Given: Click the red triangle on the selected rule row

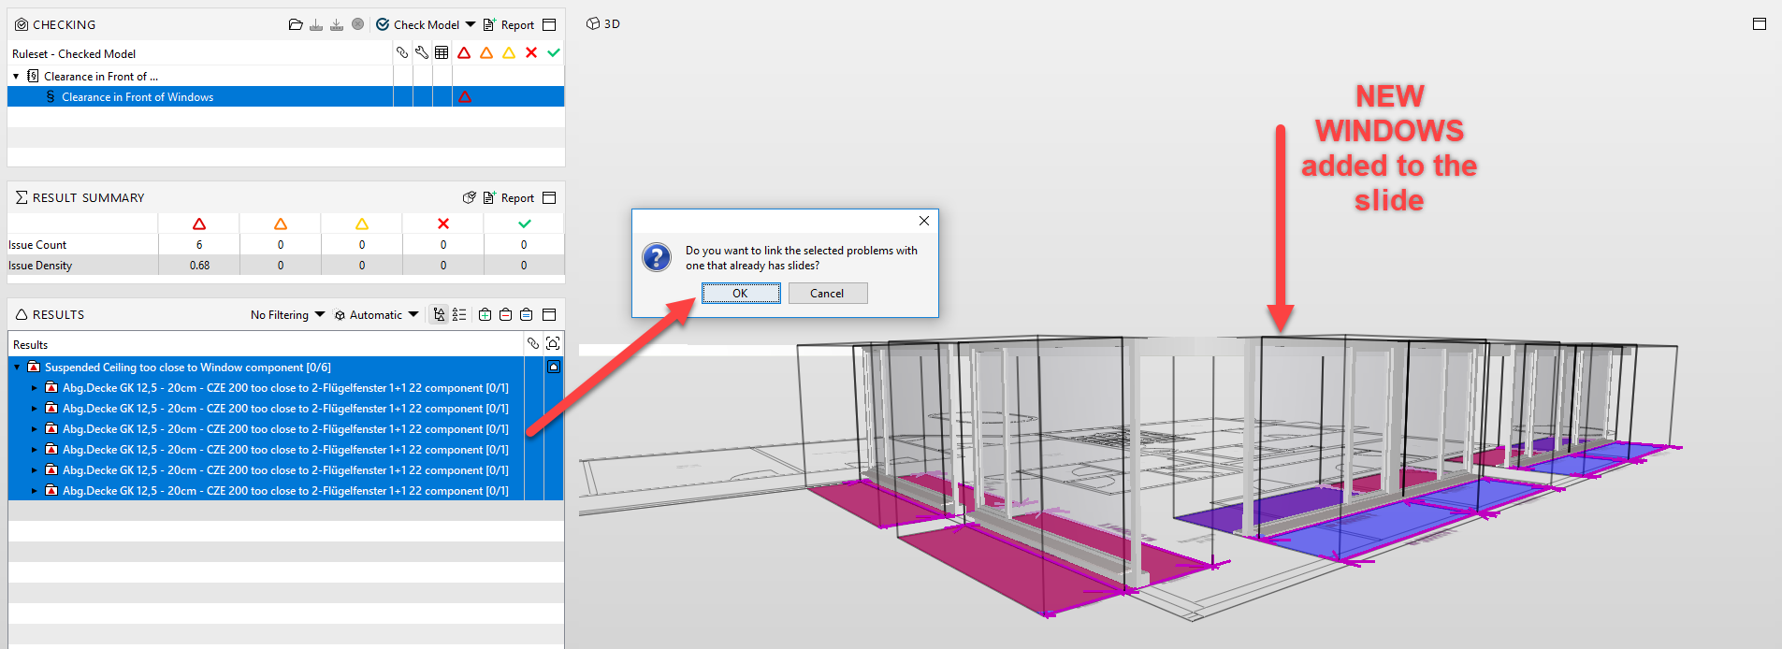Looking at the screenshot, I should click(465, 96).
